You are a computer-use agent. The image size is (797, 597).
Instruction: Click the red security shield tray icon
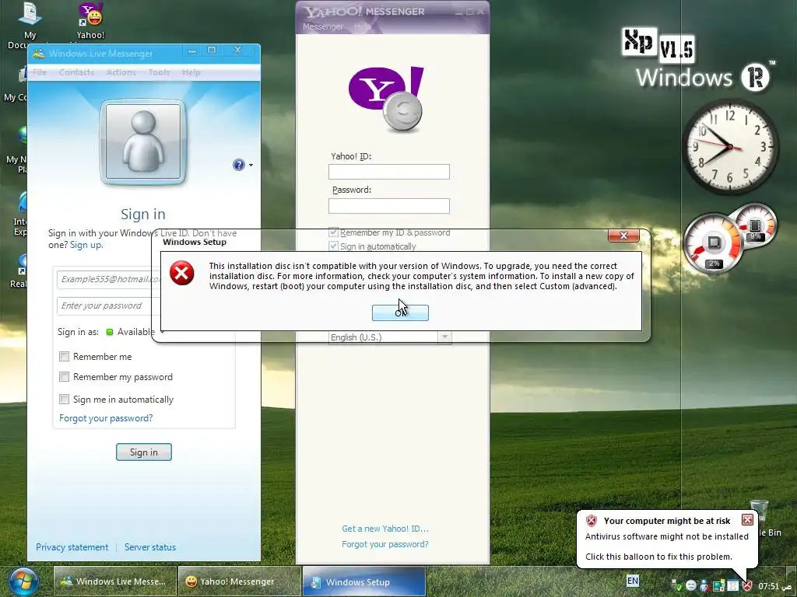point(747,585)
